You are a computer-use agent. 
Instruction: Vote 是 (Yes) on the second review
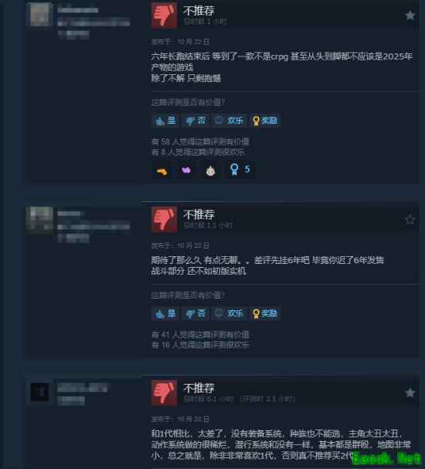[x=165, y=313]
